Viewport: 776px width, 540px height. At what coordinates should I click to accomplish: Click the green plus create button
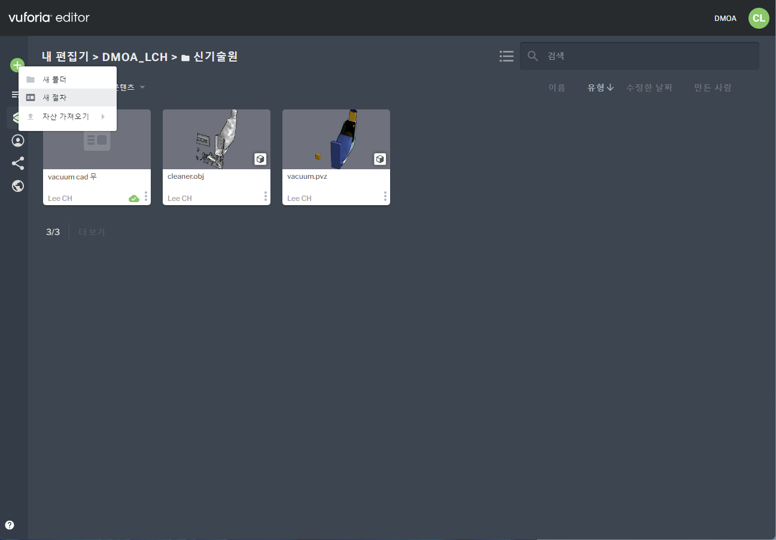(17, 65)
